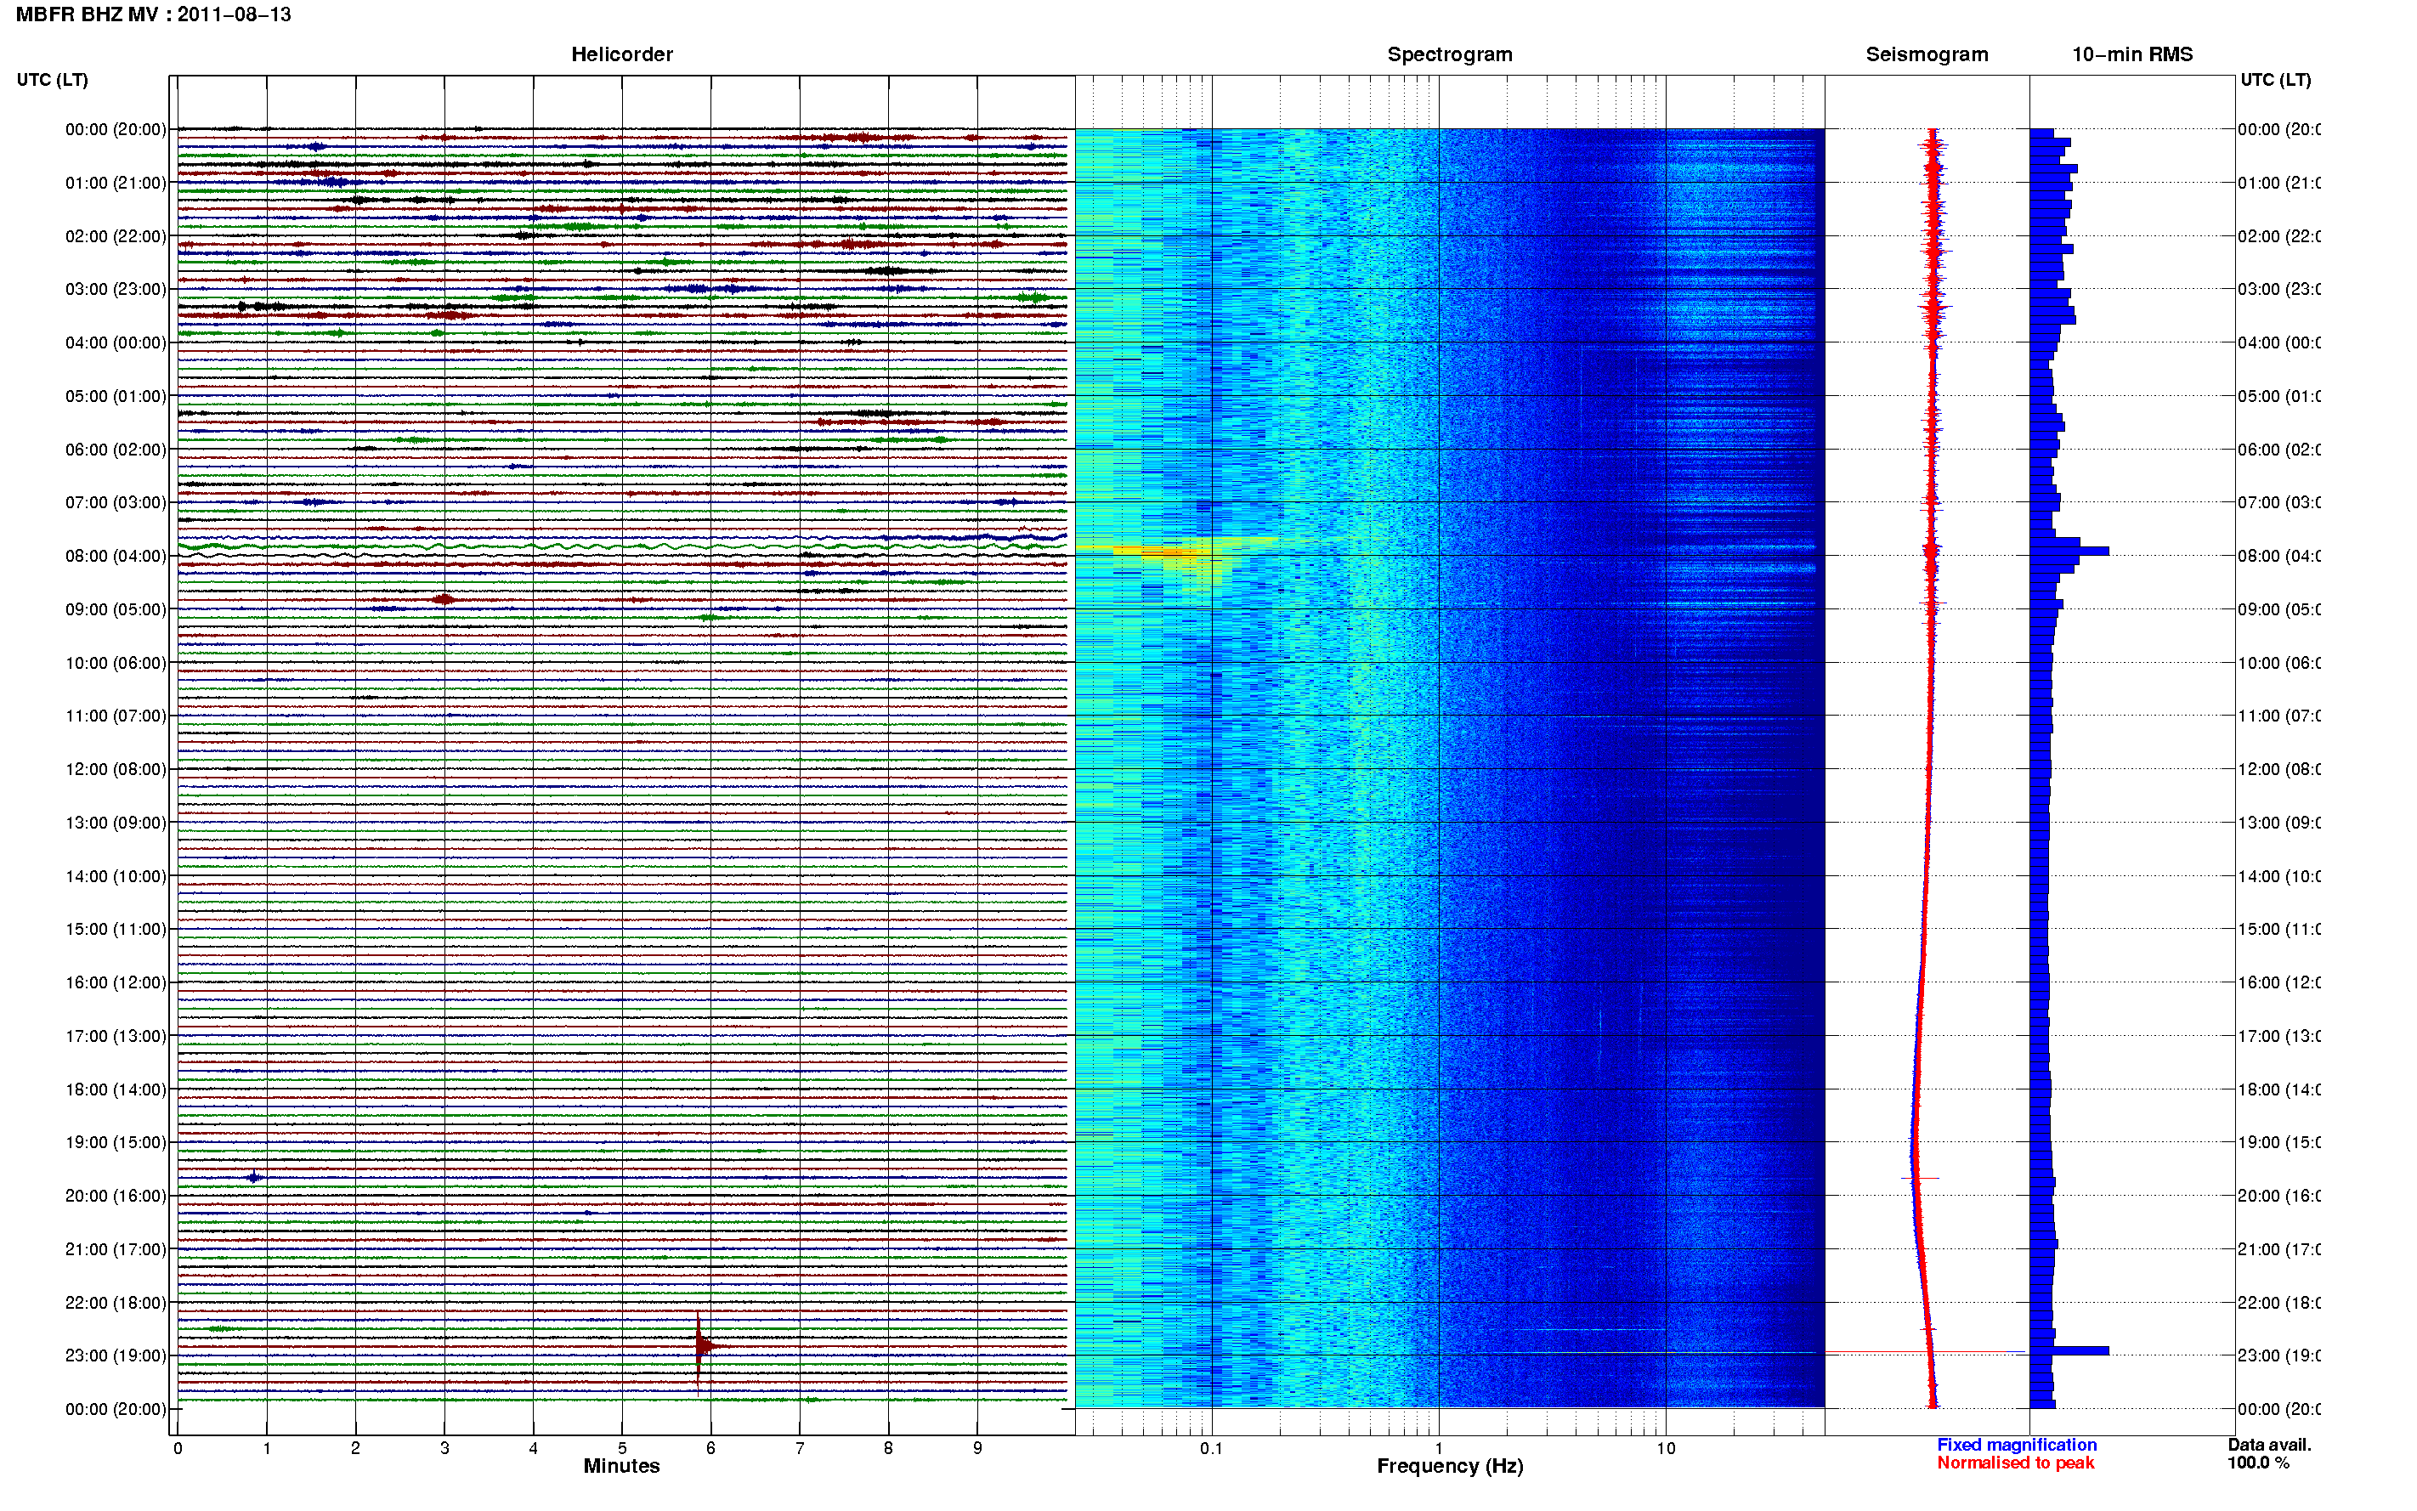Click the left-axis label '01:00 (21:00)'
This screenshot has height=1511, width=2417.
(116, 183)
